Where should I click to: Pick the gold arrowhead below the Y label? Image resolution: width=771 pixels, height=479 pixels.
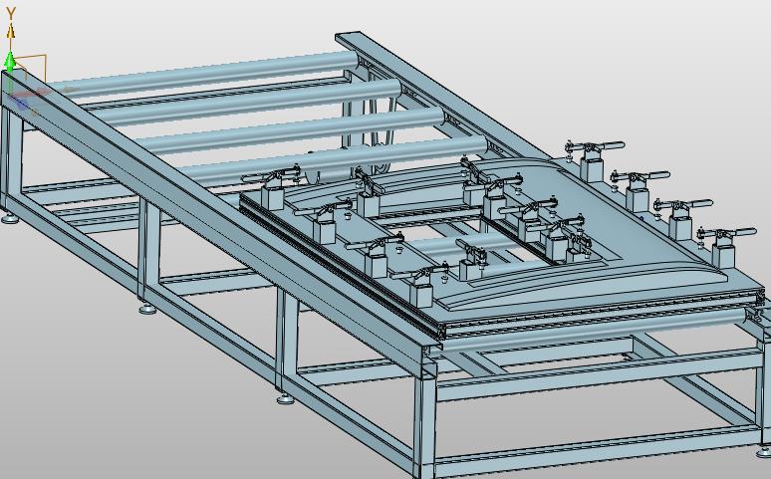click(x=11, y=32)
